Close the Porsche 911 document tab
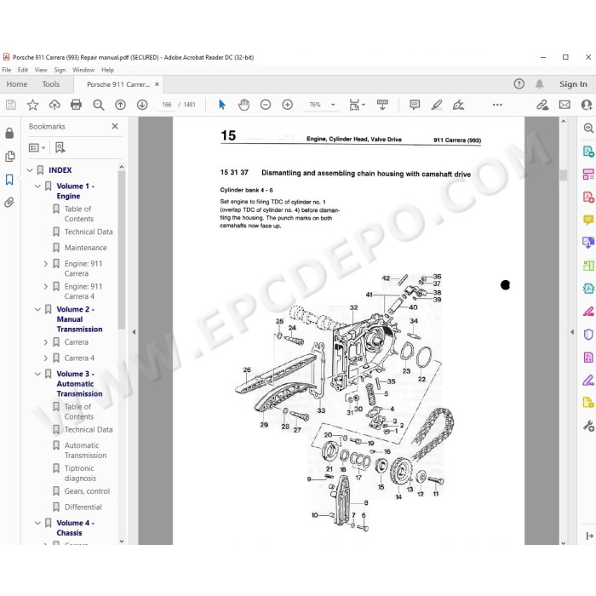The height and width of the screenshot is (596, 596). pos(157,84)
